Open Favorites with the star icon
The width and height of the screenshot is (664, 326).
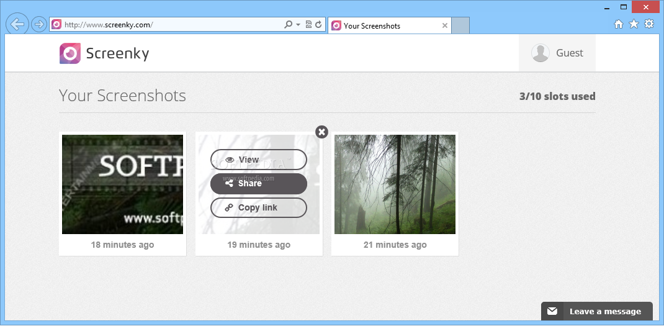tap(634, 24)
